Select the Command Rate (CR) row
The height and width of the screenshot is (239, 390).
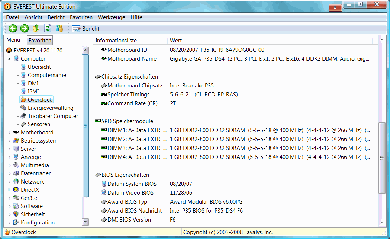pos(236,103)
